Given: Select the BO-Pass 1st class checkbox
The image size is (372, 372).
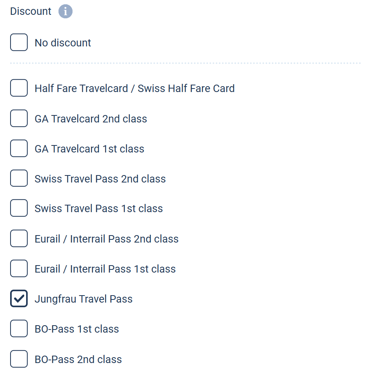Looking at the screenshot, I should pos(19,329).
